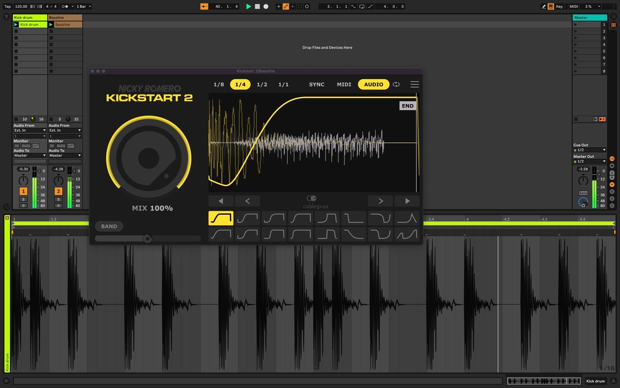
Task: Open the Kickstart hamburger menu
Action: pyautogui.click(x=414, y=84)
